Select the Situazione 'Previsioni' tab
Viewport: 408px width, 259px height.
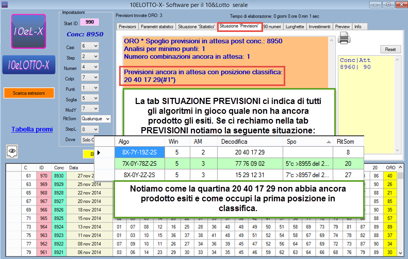point(239,26)
